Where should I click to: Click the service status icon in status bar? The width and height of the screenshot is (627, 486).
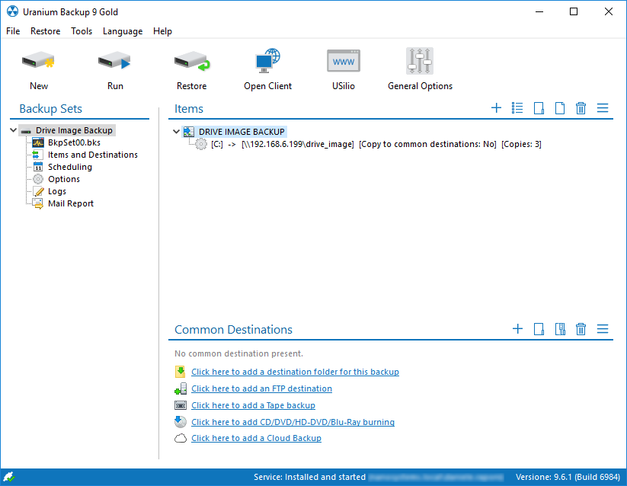pos(8,476)
